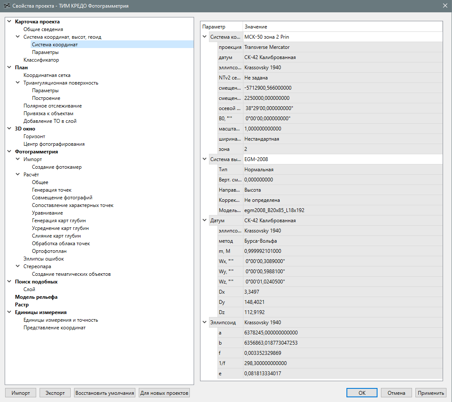Image resolution: width=452 pixels, height=402 pixels.
Task: Collapse the Расчёт tree node
Action: click(x=17, y=174)
